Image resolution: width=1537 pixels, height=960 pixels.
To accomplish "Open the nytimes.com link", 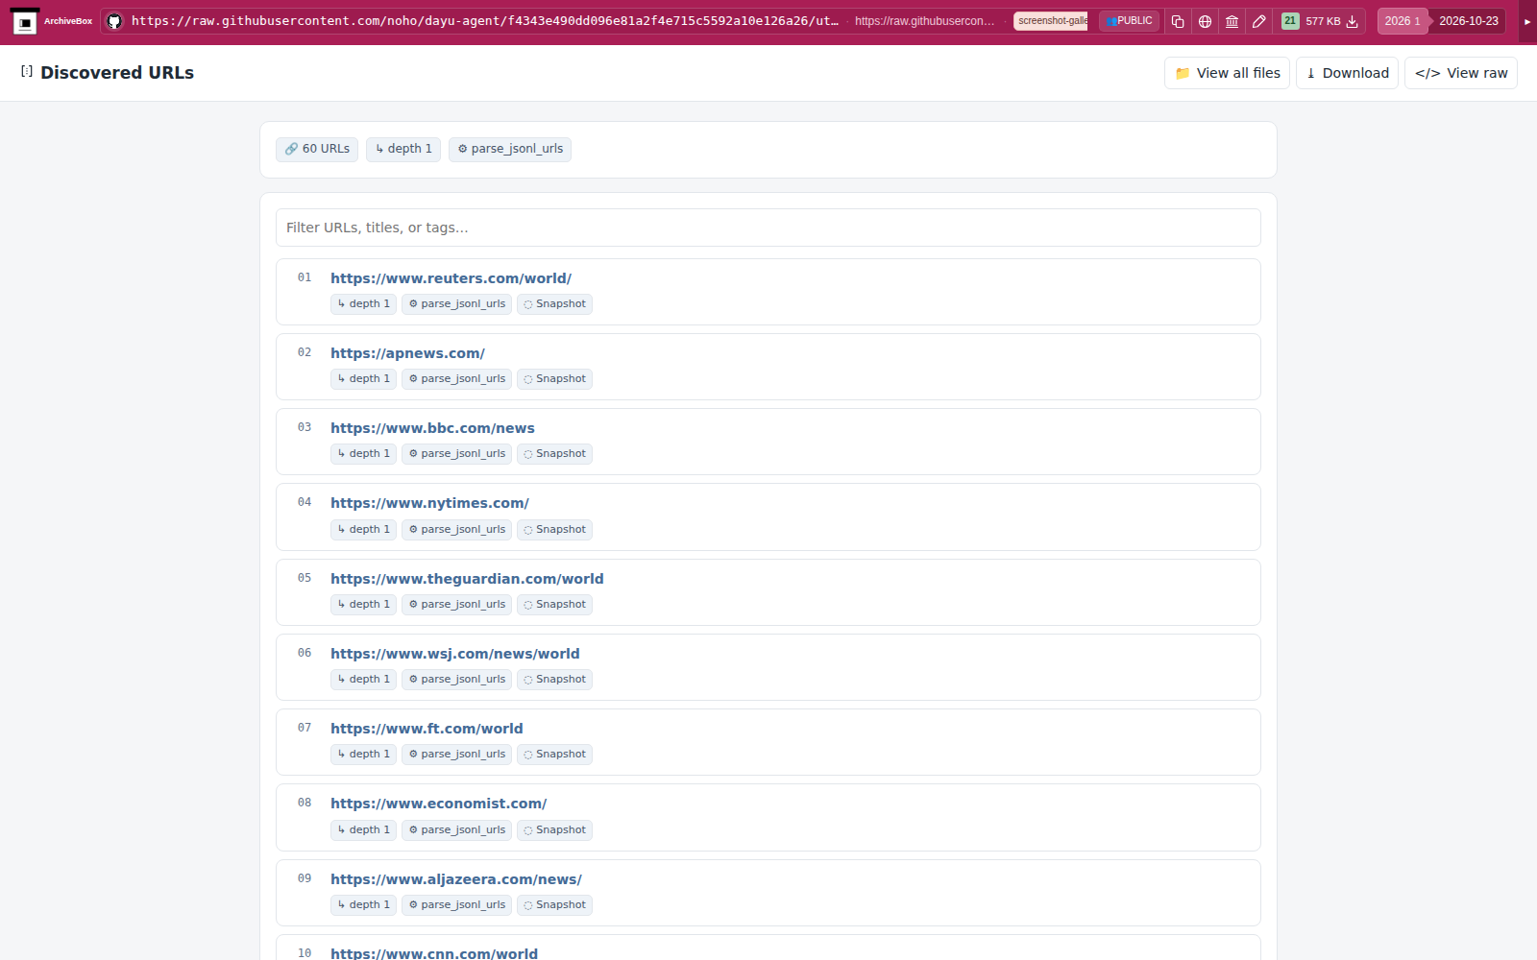I will click(429, 503).
